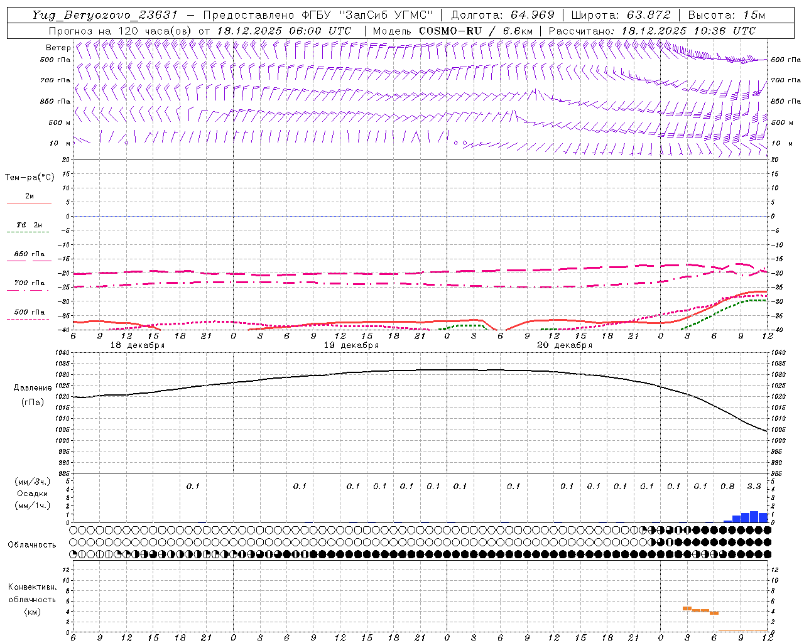Click the 700 гПа temperature legend entry
This screenshot has width=804, height=643.
click(x=30, y=283)
